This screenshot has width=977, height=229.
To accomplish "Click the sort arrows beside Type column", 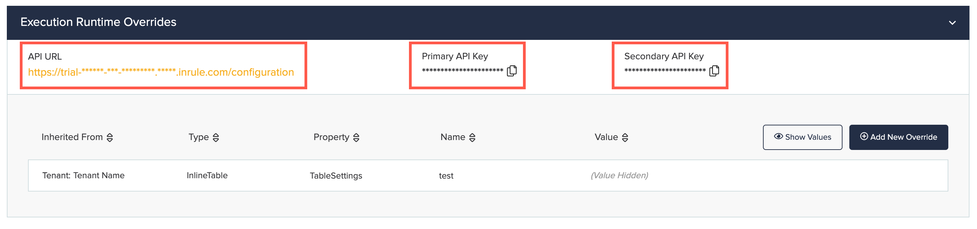I will [x=216, y=137].
